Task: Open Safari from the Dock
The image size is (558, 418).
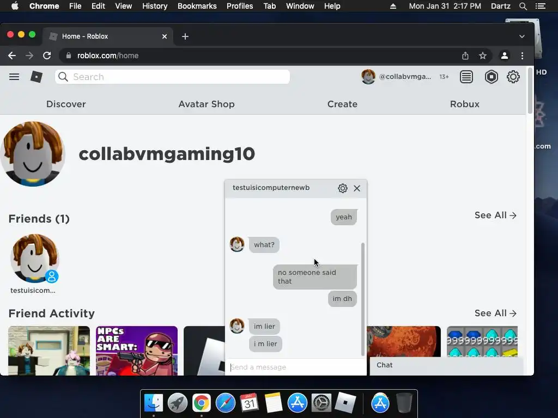Action: (x=226, y=403)
